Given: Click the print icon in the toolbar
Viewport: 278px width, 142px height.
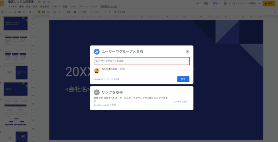Looking at the screenshot, I should (x=19, y=12).
